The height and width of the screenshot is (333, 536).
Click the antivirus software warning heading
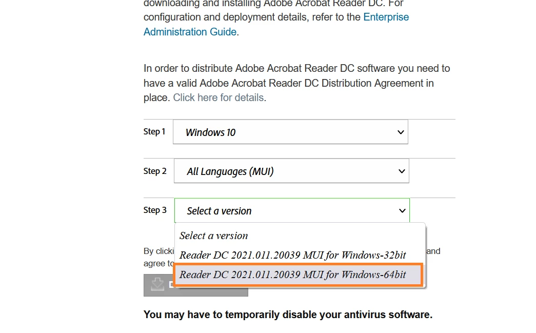click(288, 315)
